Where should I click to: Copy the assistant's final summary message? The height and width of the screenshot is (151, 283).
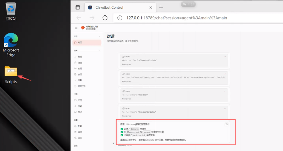click(x=227, y=124)
